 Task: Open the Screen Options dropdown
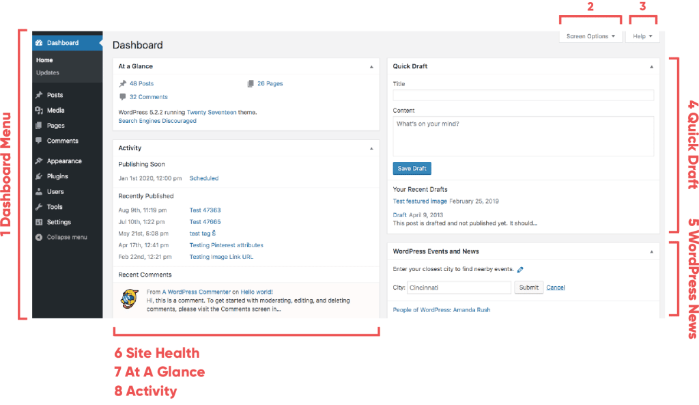(590, 36)
